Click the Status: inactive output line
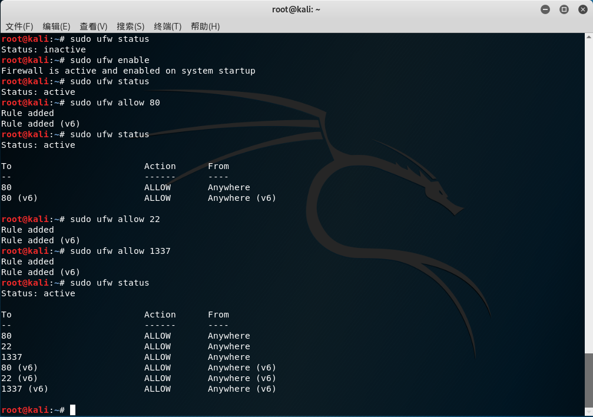This screenshot has height=417, width=593. pyautogui.click(x=42, y=49)
